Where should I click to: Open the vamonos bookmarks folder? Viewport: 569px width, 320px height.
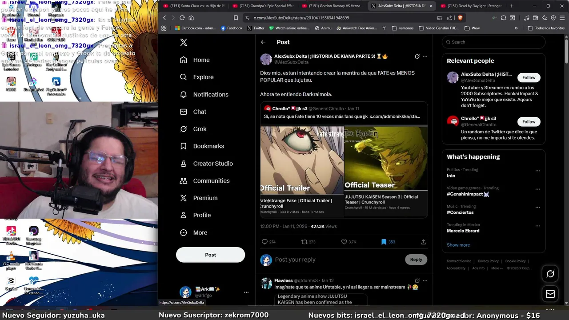403,28
